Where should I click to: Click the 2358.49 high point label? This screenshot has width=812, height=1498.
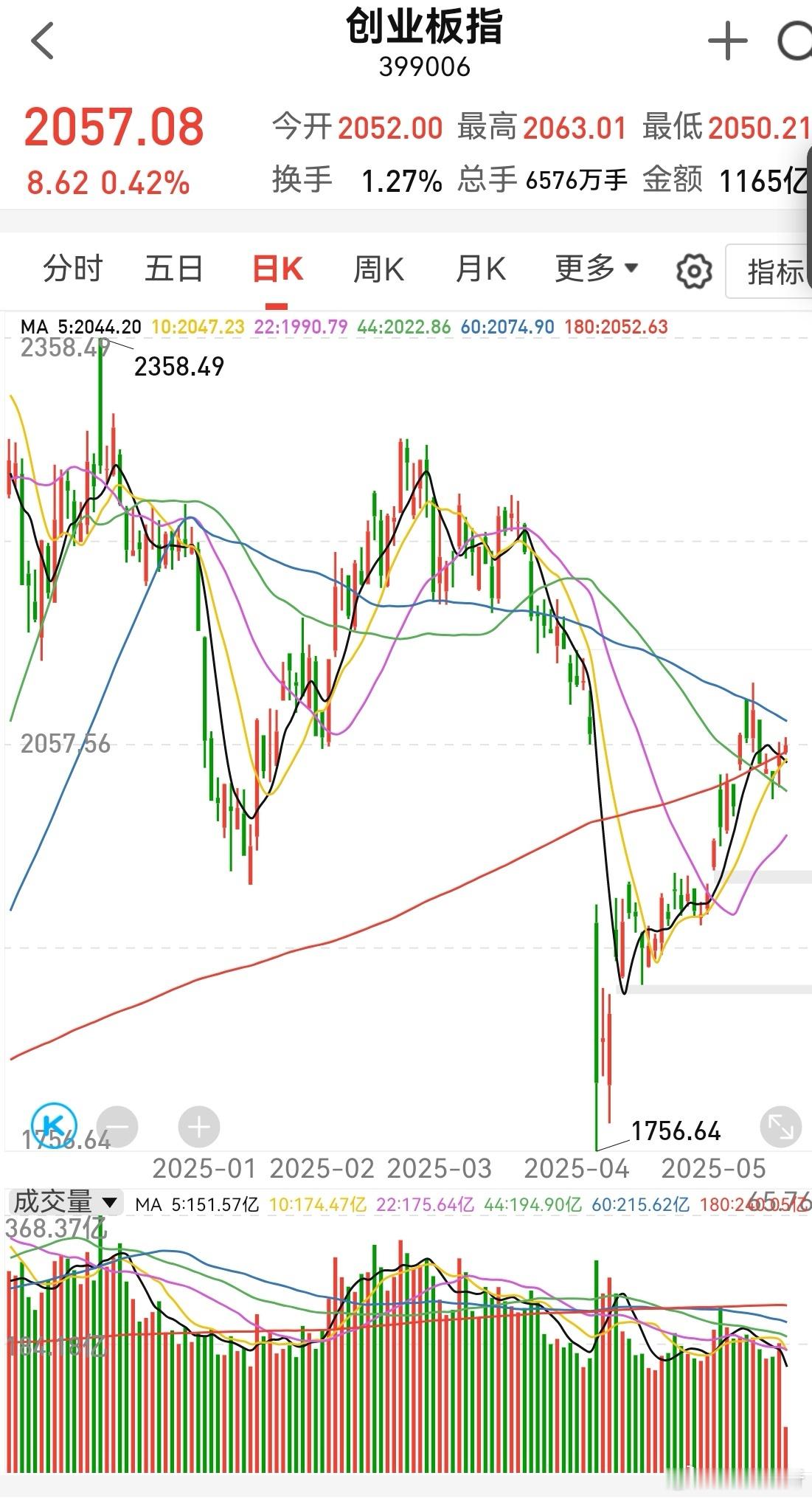click(x=179, y=366)
